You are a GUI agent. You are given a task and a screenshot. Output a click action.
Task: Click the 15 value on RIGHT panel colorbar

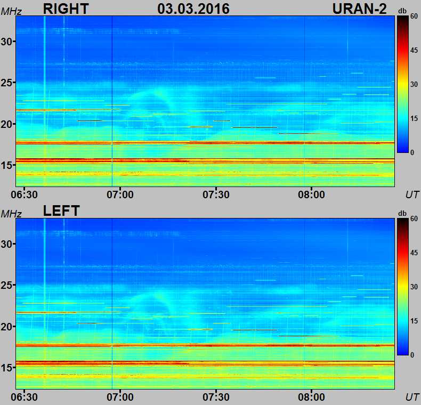tap(414, 118)
